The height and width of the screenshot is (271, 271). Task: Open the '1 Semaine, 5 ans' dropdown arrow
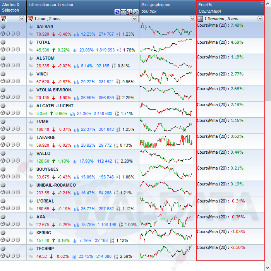coord(260,19)
